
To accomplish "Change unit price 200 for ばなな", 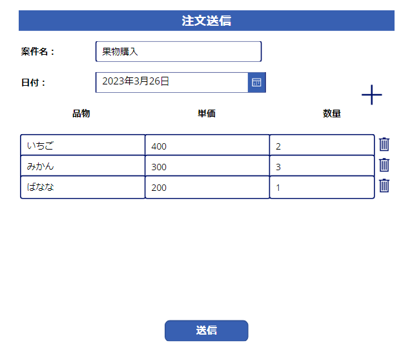I will pos(207,187).
